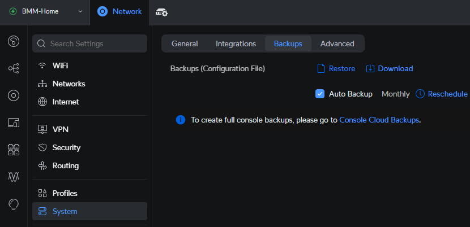Open the Topology icon in left rail
This screenshot has height=227, width=470.
14,68
